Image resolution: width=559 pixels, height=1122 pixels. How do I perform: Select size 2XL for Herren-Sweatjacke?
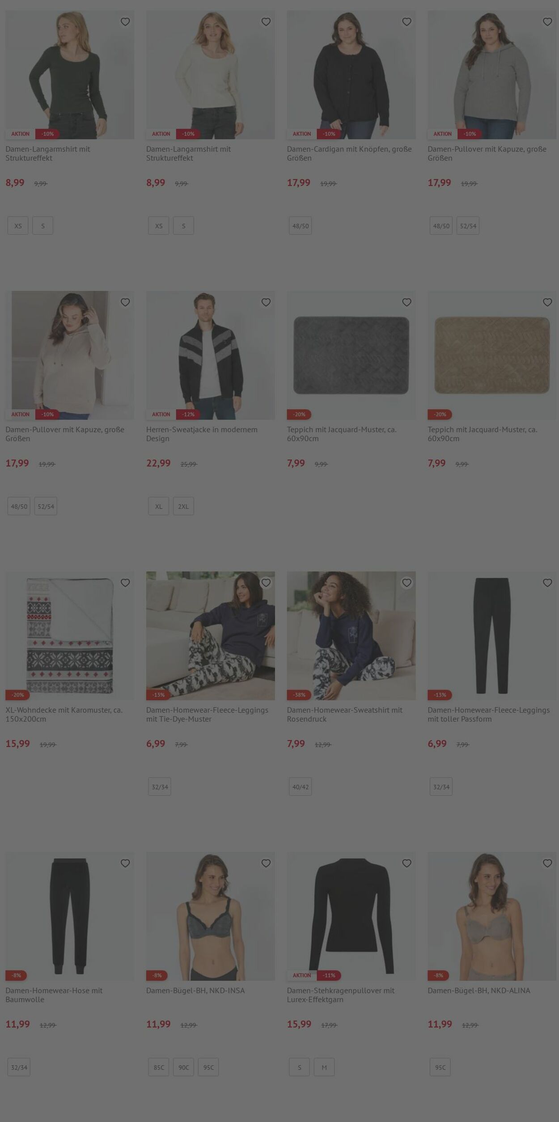tap(183, 506)
